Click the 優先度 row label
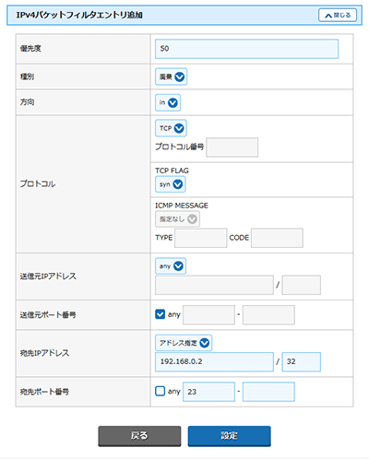Image resolution: width=369 pixels, height=459 pixels. (30, 49)
